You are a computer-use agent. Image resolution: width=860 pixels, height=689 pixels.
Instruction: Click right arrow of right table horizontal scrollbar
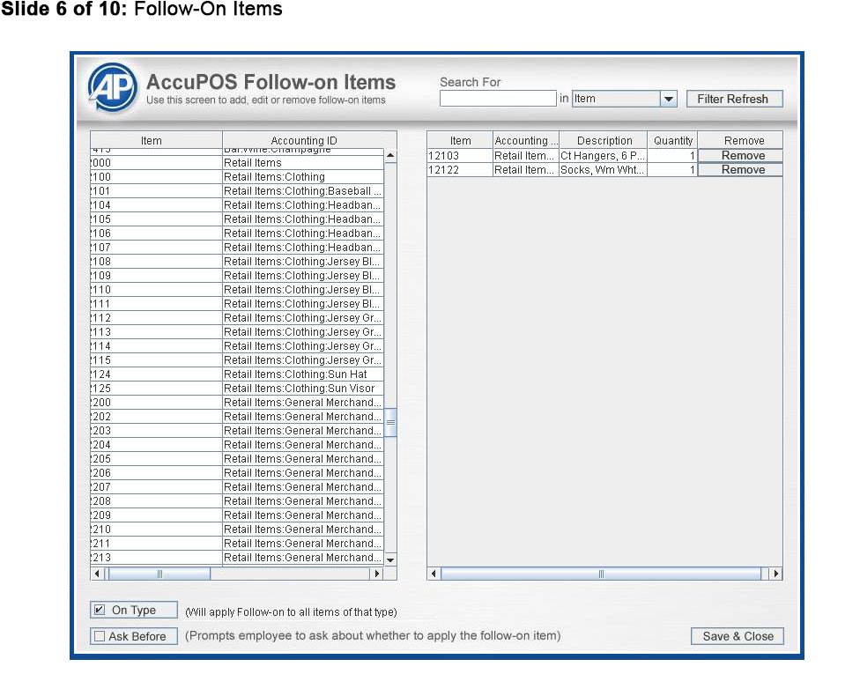775,574
